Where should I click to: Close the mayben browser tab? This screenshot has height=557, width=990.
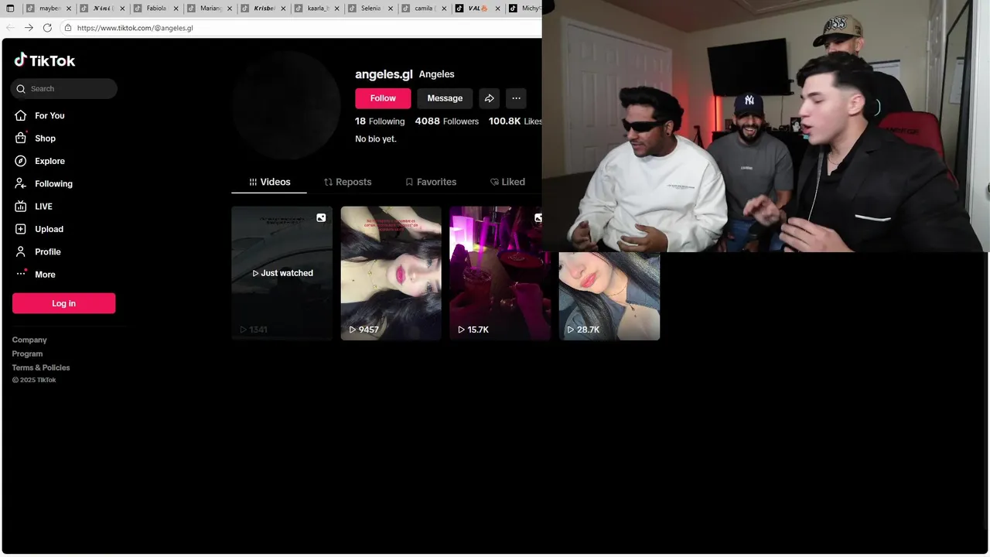coord(69,9)
